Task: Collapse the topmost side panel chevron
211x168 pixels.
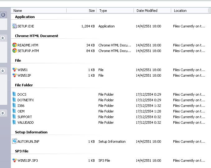Action: 3,15
